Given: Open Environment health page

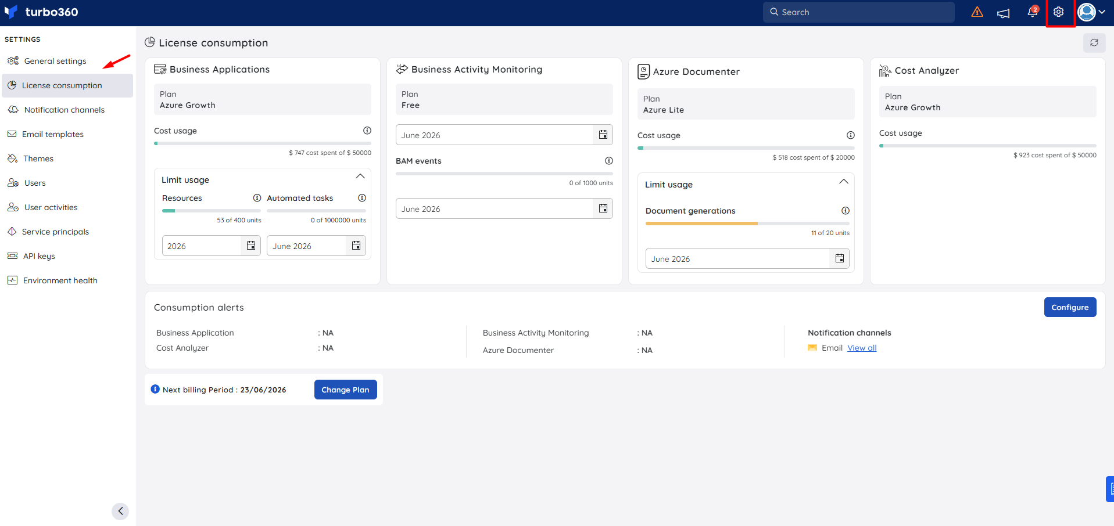Looking at the screenshot, I should coord(67,280).
